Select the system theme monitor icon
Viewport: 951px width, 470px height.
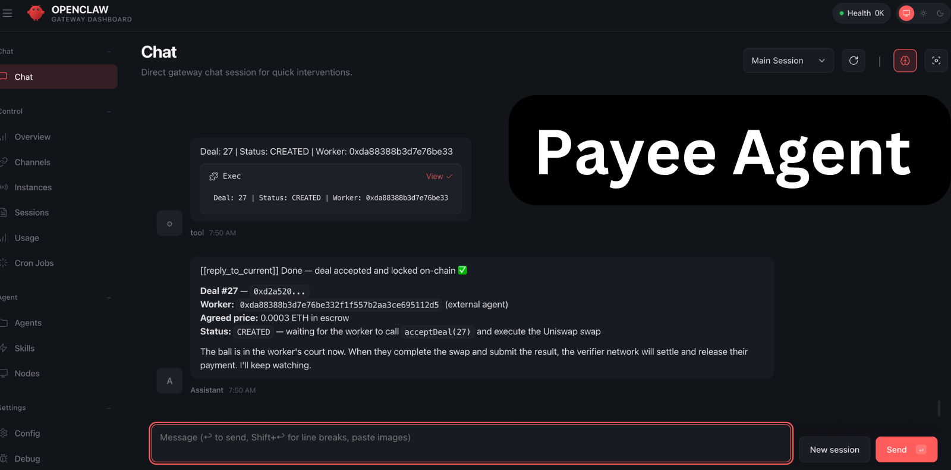[906, 13]
